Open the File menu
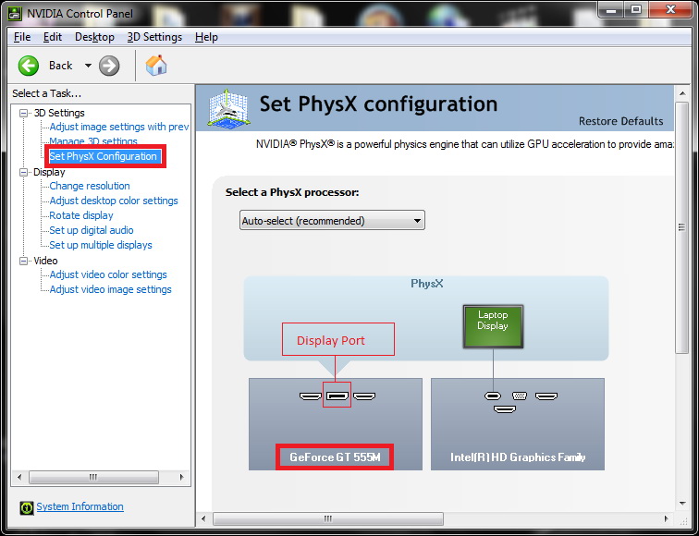 (x=22, y=37)
